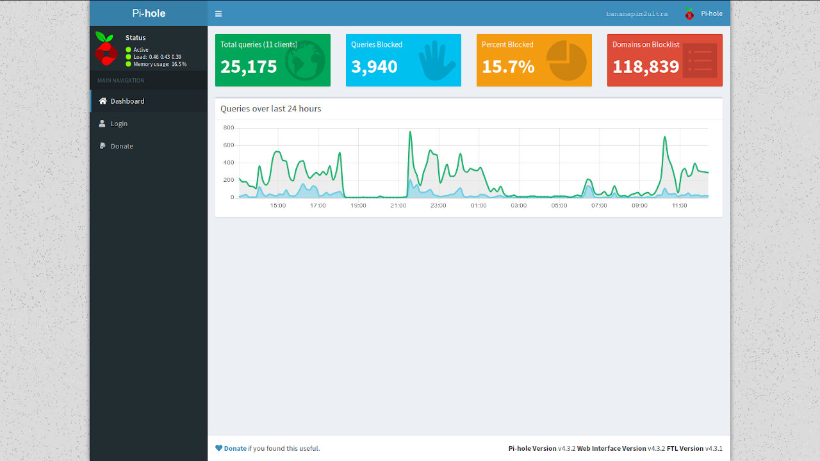Screen dimensions: 820x461
Task: Click the Total queries value 25,175
Action: click(x=249, y=67)
